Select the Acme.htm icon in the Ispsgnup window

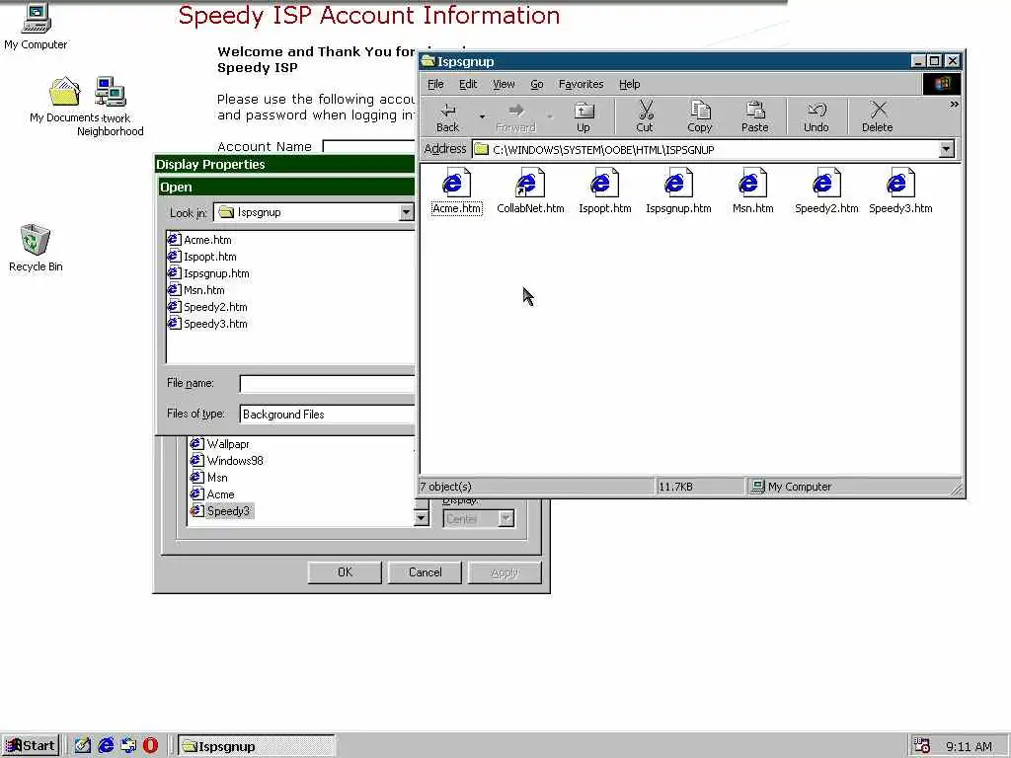pos(456,191)
